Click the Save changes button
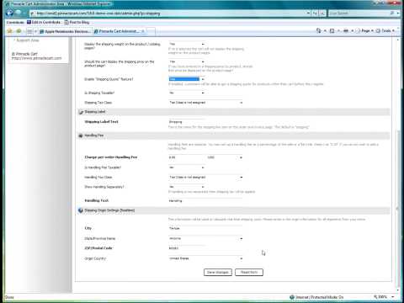 point(218,272)
